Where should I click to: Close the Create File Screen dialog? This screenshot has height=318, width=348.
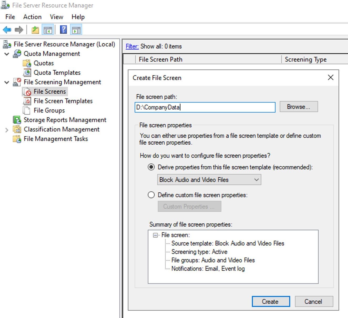[331, 78]
